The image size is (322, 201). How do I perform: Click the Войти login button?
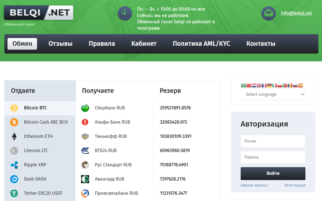point(273,173)
